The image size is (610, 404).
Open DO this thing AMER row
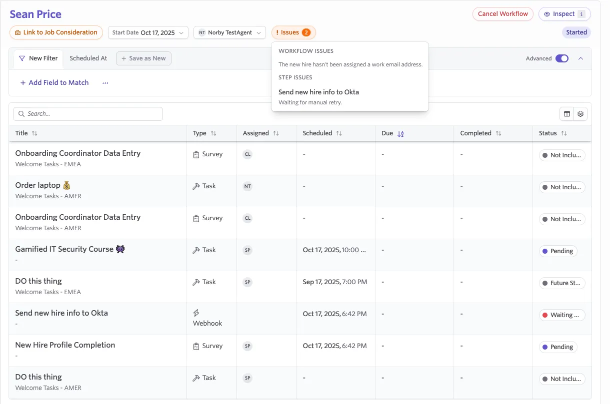(38, 377)
